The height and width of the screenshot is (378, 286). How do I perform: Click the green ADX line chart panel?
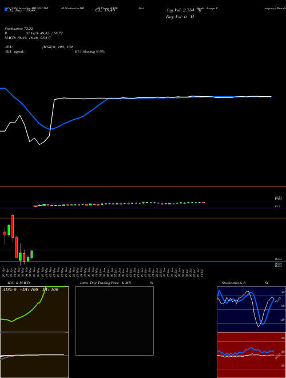(34, 309)
